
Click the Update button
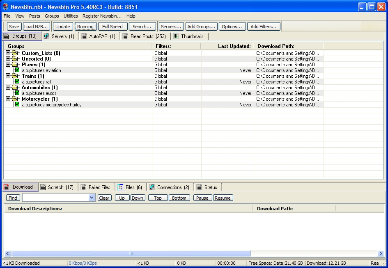[x=62, y=27]
